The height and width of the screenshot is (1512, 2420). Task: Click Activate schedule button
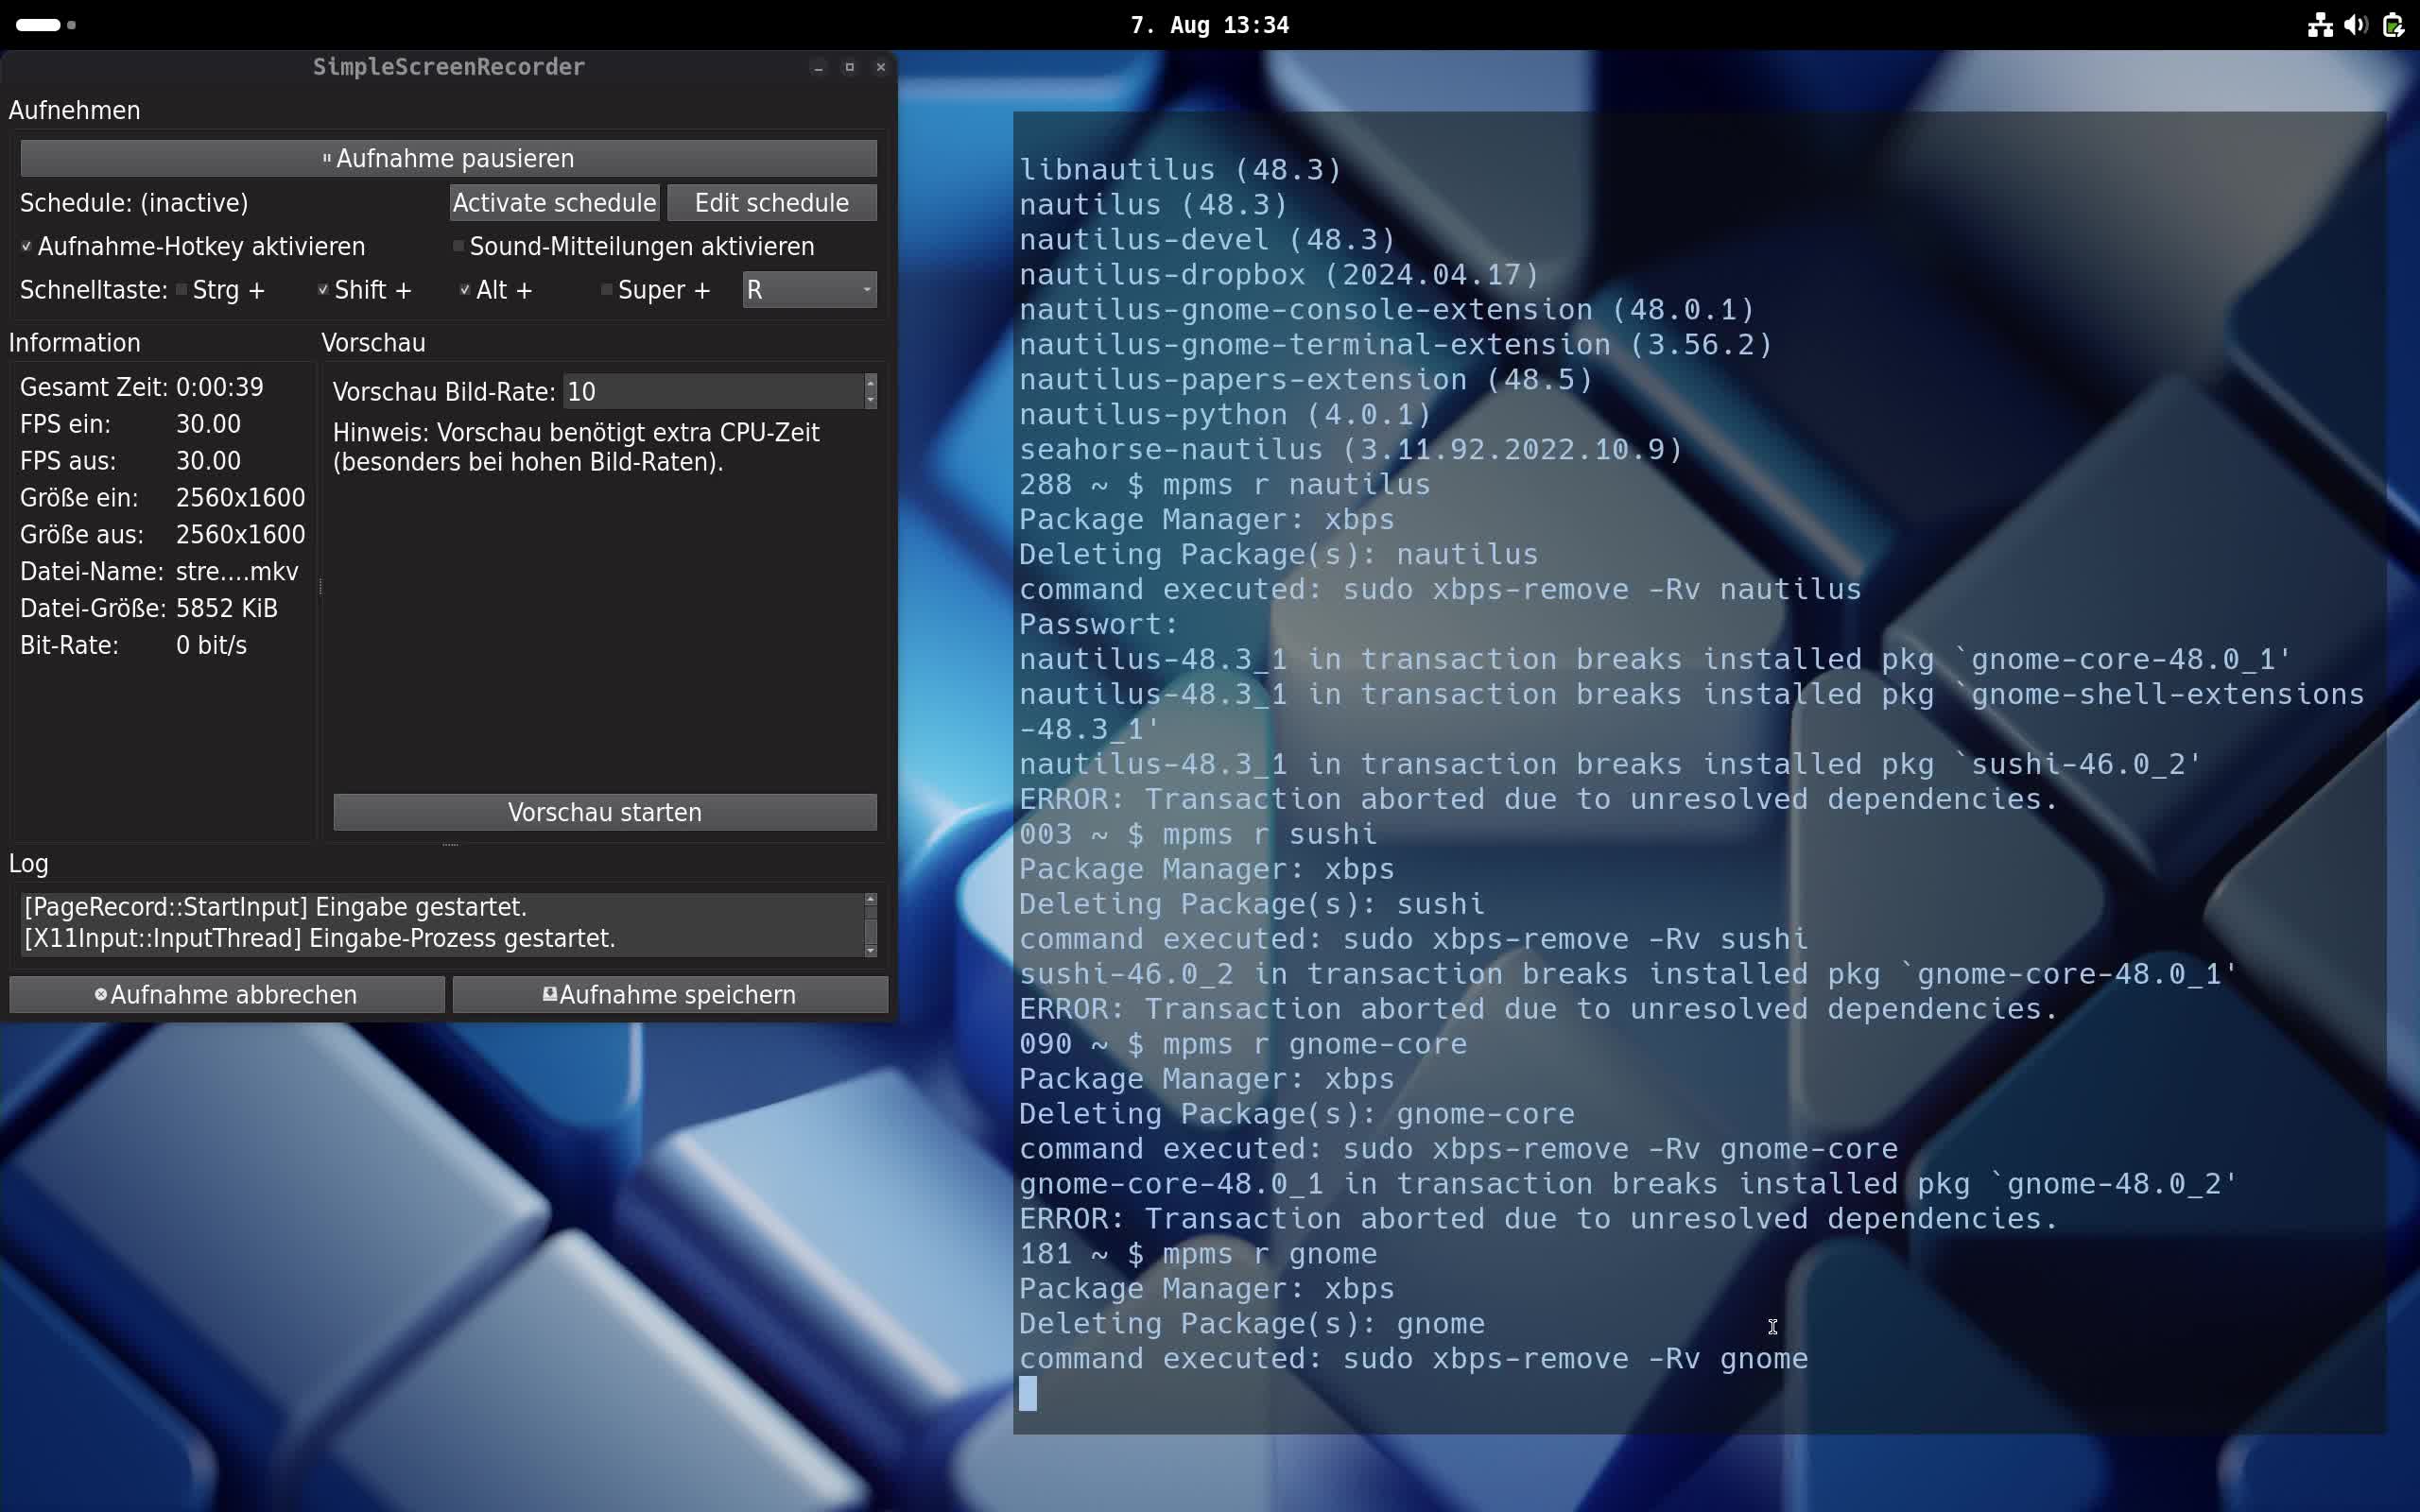pyautogui.click(x=554, y=203)
